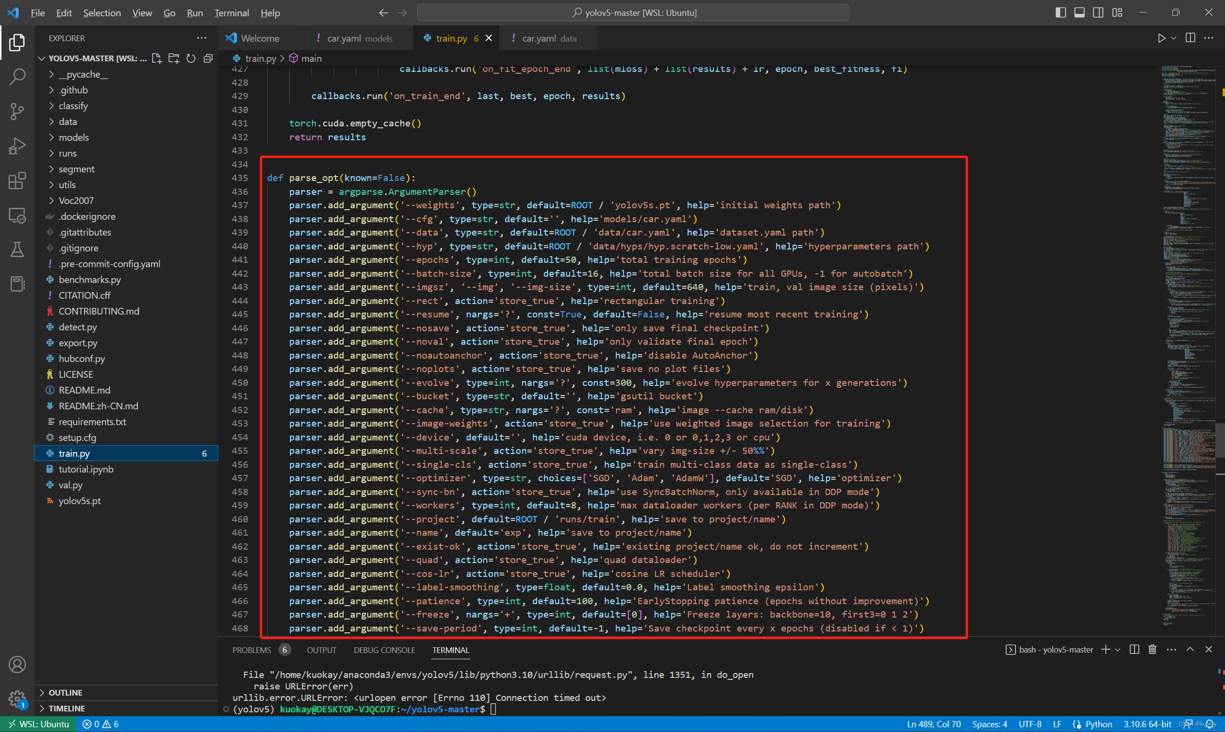Click the Python language mode button
This screenshot has width=1225, height=732.
(x=1098, y=724)
